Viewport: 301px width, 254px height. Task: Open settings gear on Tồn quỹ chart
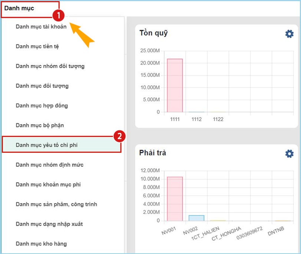click(289, 34)
